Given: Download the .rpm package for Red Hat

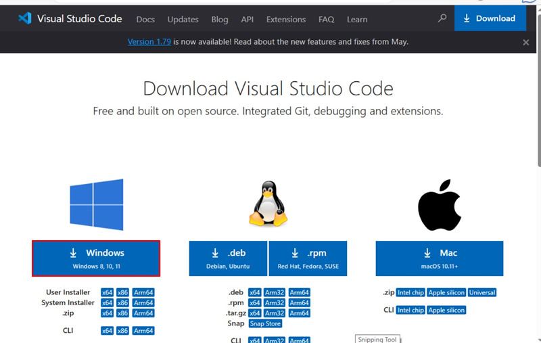Looking at the screenshot, I should pos(308,258).
